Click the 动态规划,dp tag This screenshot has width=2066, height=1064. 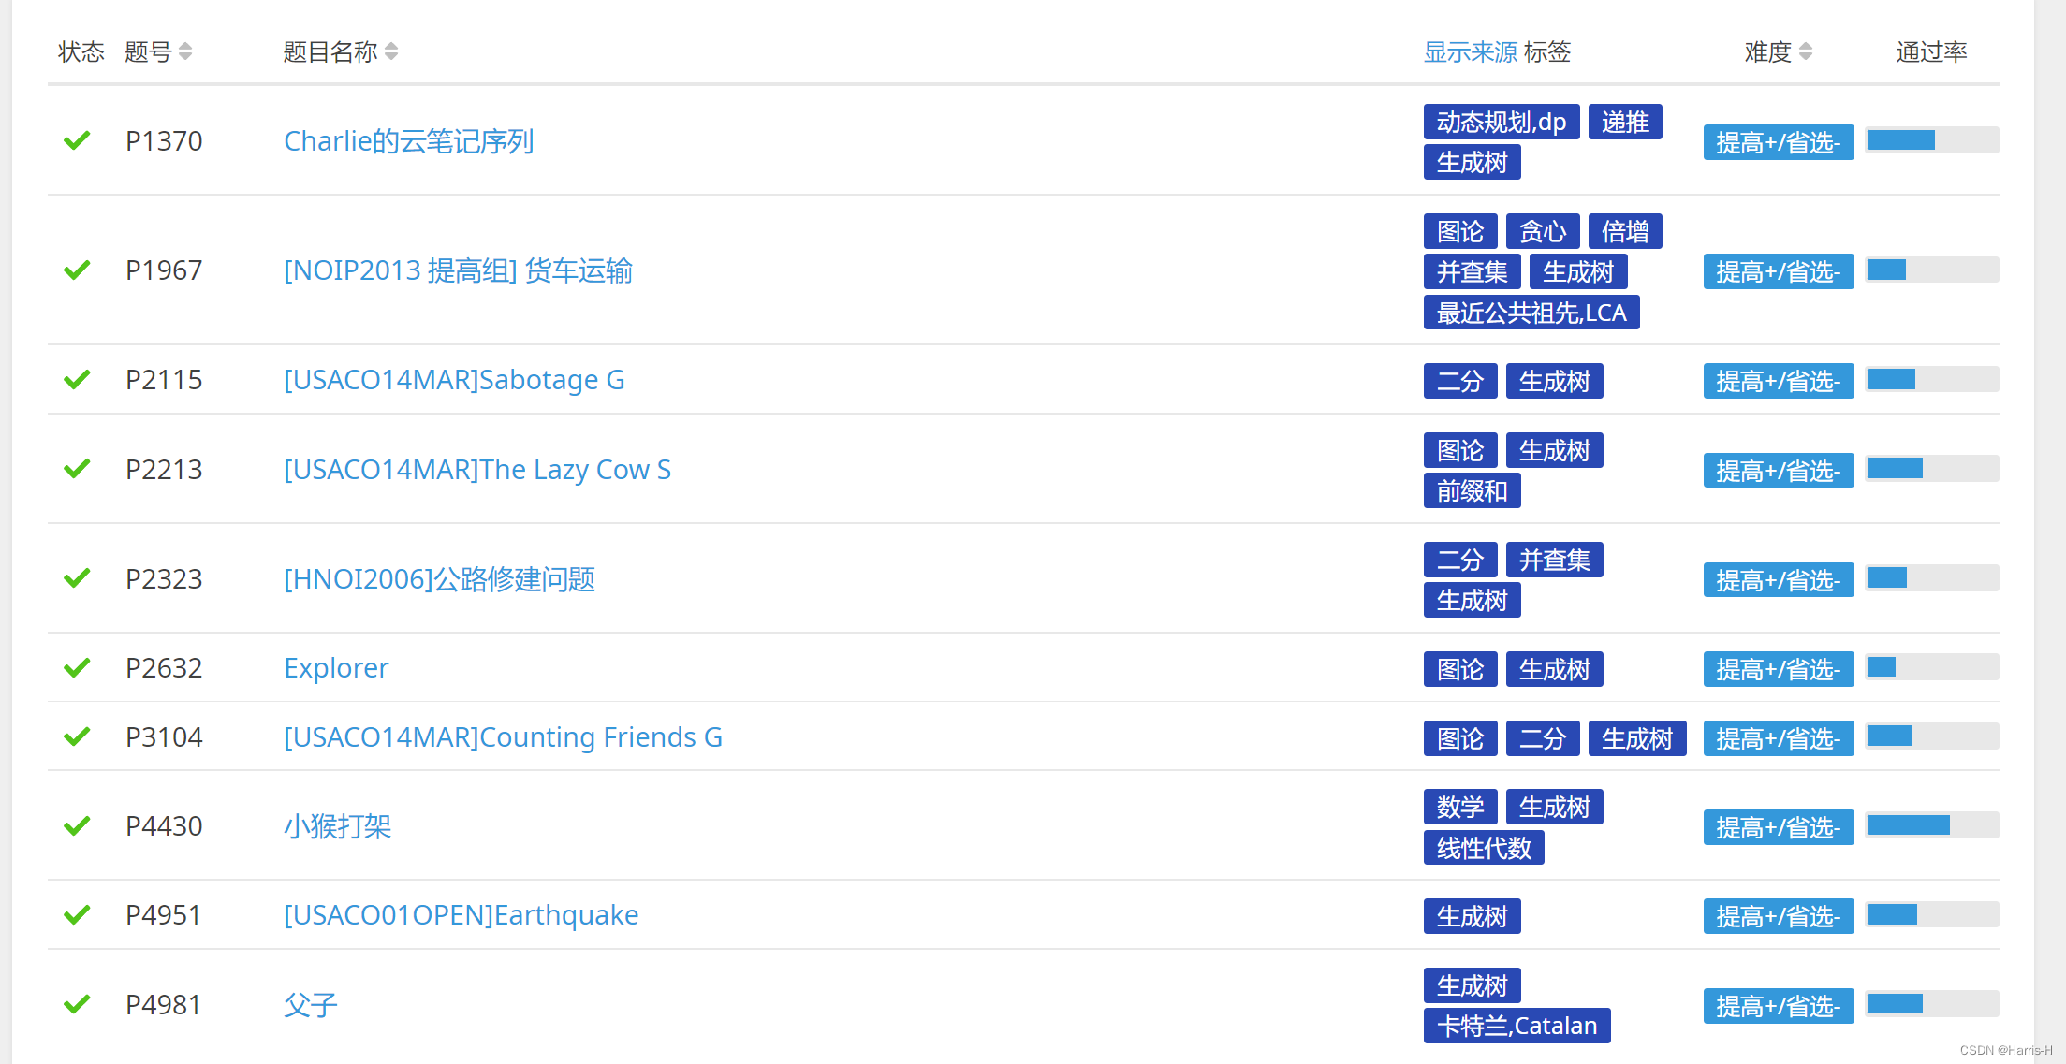(1501, 122)
